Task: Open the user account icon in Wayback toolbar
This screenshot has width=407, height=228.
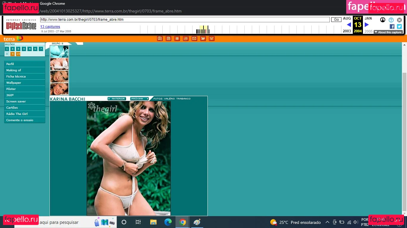Action: 383,20
